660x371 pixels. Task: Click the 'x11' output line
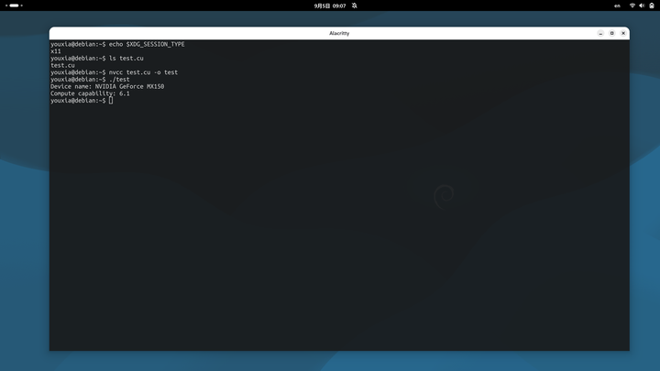(56, 51)
